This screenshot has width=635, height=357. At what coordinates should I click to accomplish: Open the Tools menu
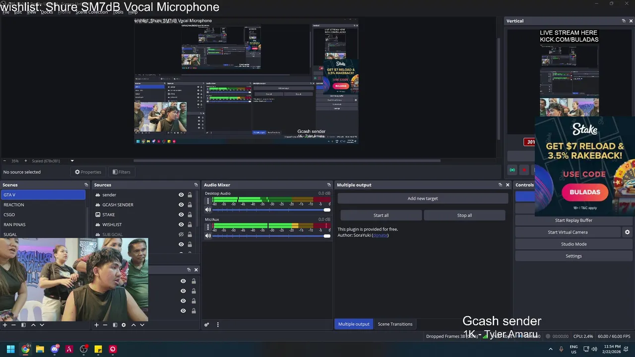click(118, 12)
